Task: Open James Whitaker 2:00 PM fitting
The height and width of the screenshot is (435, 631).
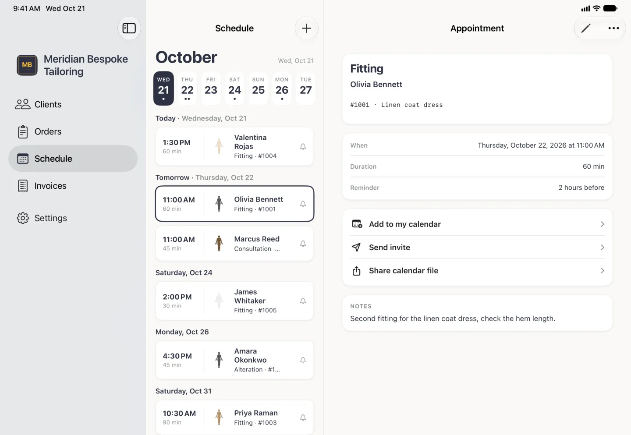Action: (x=234, y=301)
